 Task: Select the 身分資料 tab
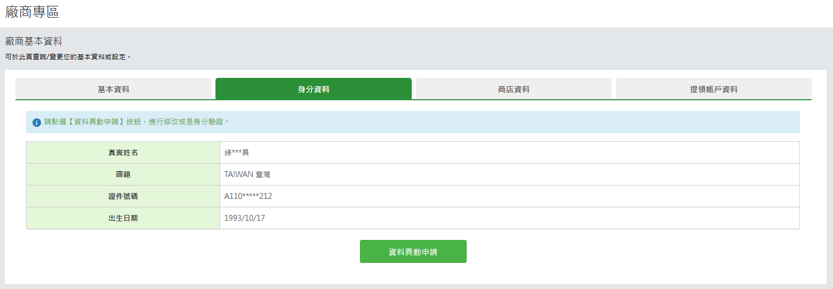[314, 89]
